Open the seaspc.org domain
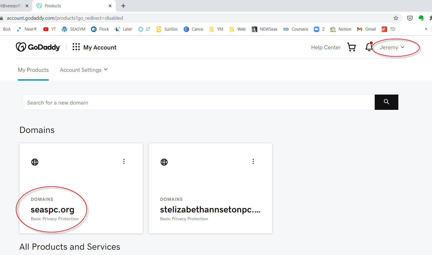The height and width of the screenshot is (255, 432). coord(52,210)
